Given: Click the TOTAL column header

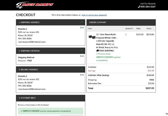Looking at the screenshot, I should point(149,29).
